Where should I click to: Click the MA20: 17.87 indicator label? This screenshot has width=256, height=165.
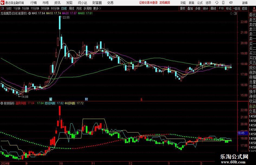(69, 13)
